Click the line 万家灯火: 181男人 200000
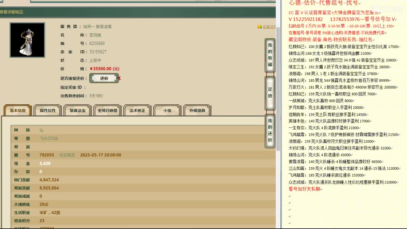407x229 pixels. click(342, 87)
